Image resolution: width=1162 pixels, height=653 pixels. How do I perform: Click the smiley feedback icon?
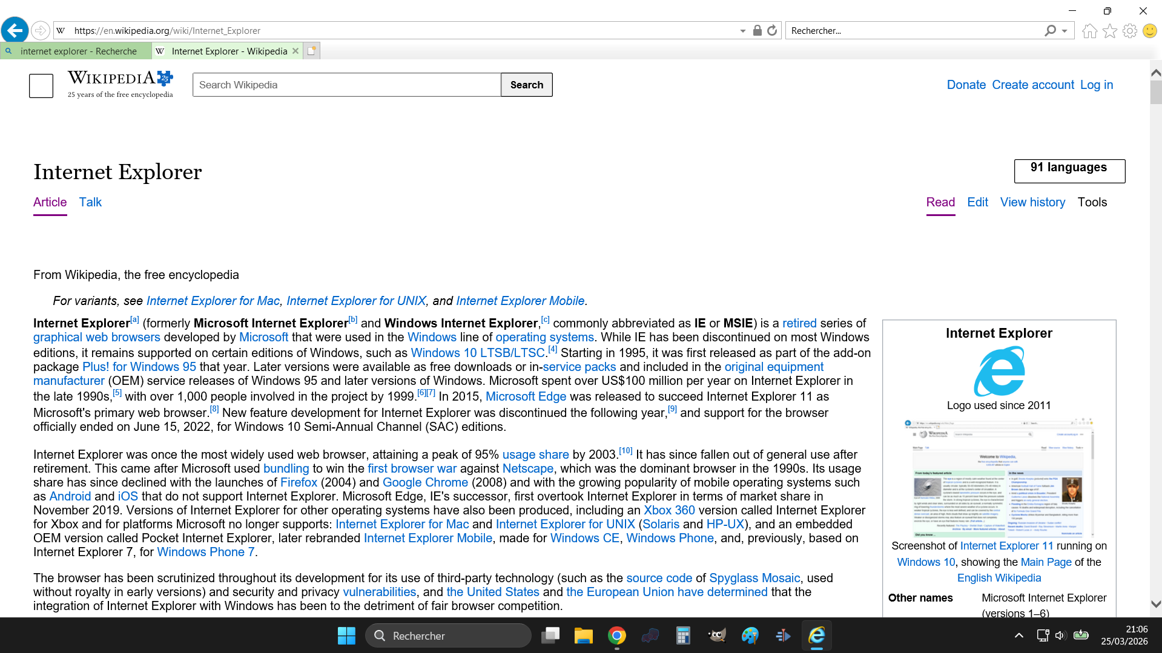[x=1149, y=31]
